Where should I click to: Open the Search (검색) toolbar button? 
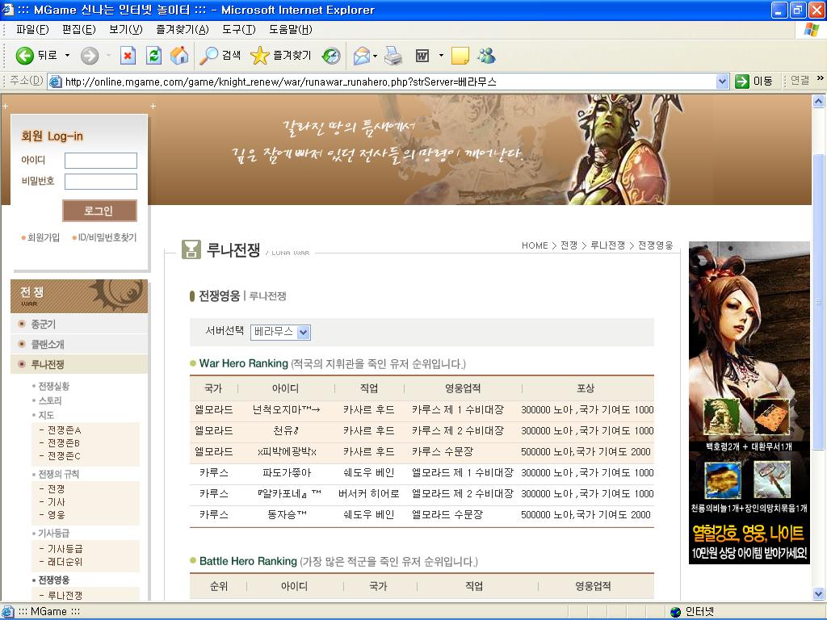click(220, 56)
